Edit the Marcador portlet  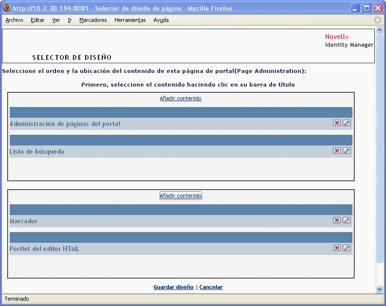click(x=347, y=220)
